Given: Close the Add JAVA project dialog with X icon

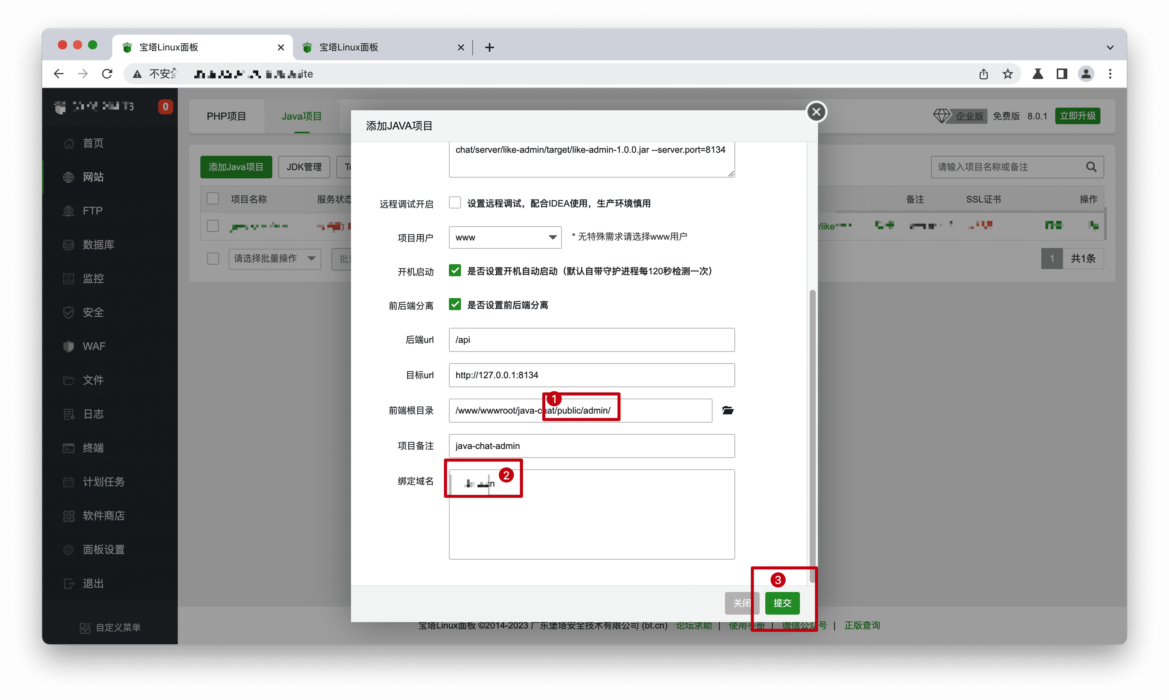Looking at the screenshot, I should click(816, 112).
